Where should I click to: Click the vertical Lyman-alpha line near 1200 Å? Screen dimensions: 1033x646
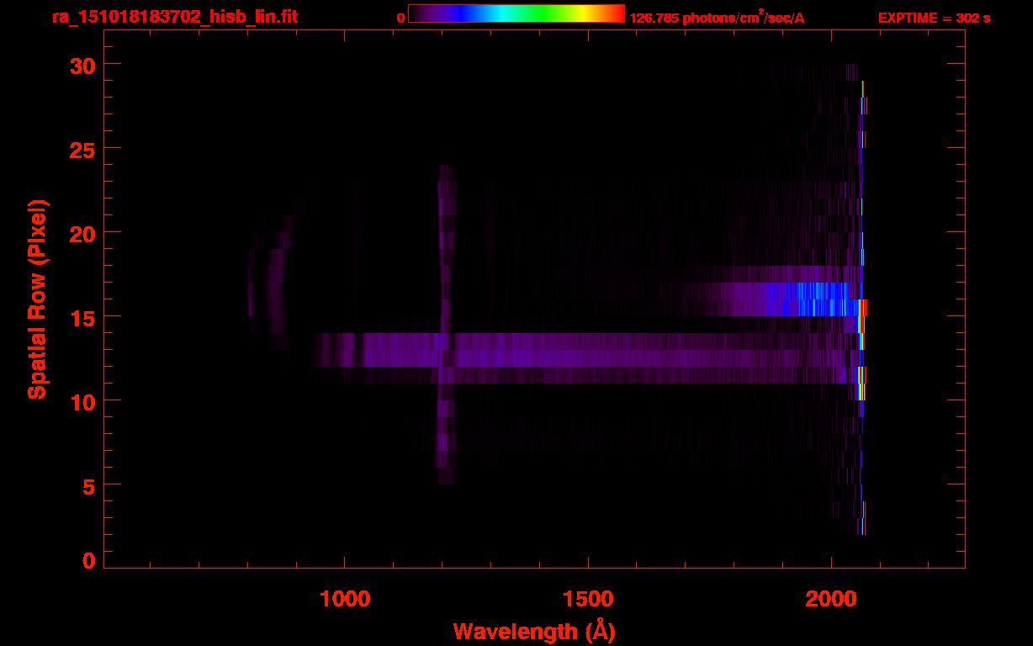[446, 325]
